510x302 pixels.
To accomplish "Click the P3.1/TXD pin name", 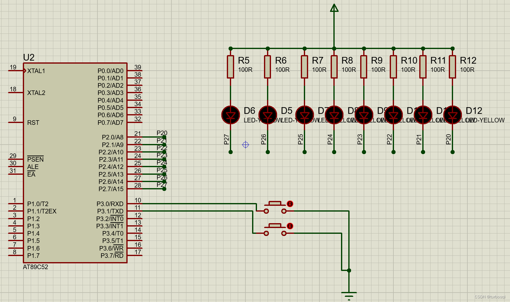I will point(110,211).
